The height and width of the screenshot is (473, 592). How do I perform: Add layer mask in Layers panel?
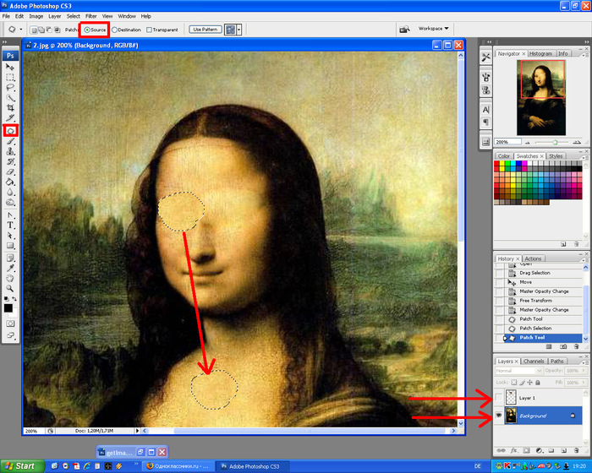[x=527, y=450]
